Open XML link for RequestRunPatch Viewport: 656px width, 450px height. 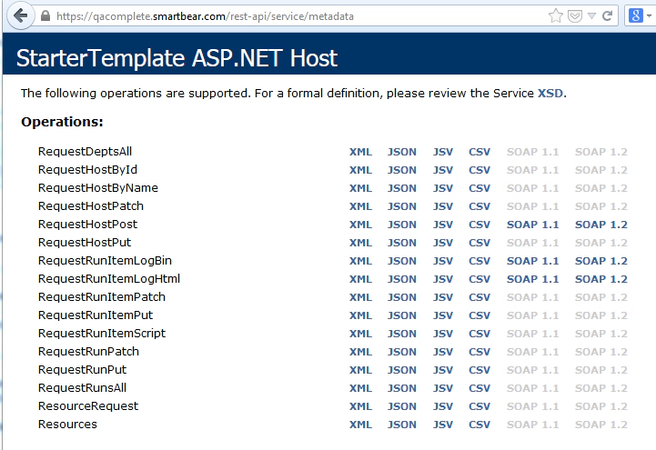360,352
